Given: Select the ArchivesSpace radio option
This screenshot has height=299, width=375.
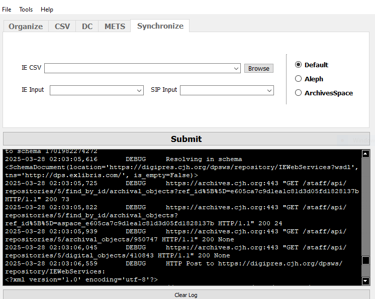Looking at the screenshot, I should click(299, 93).
